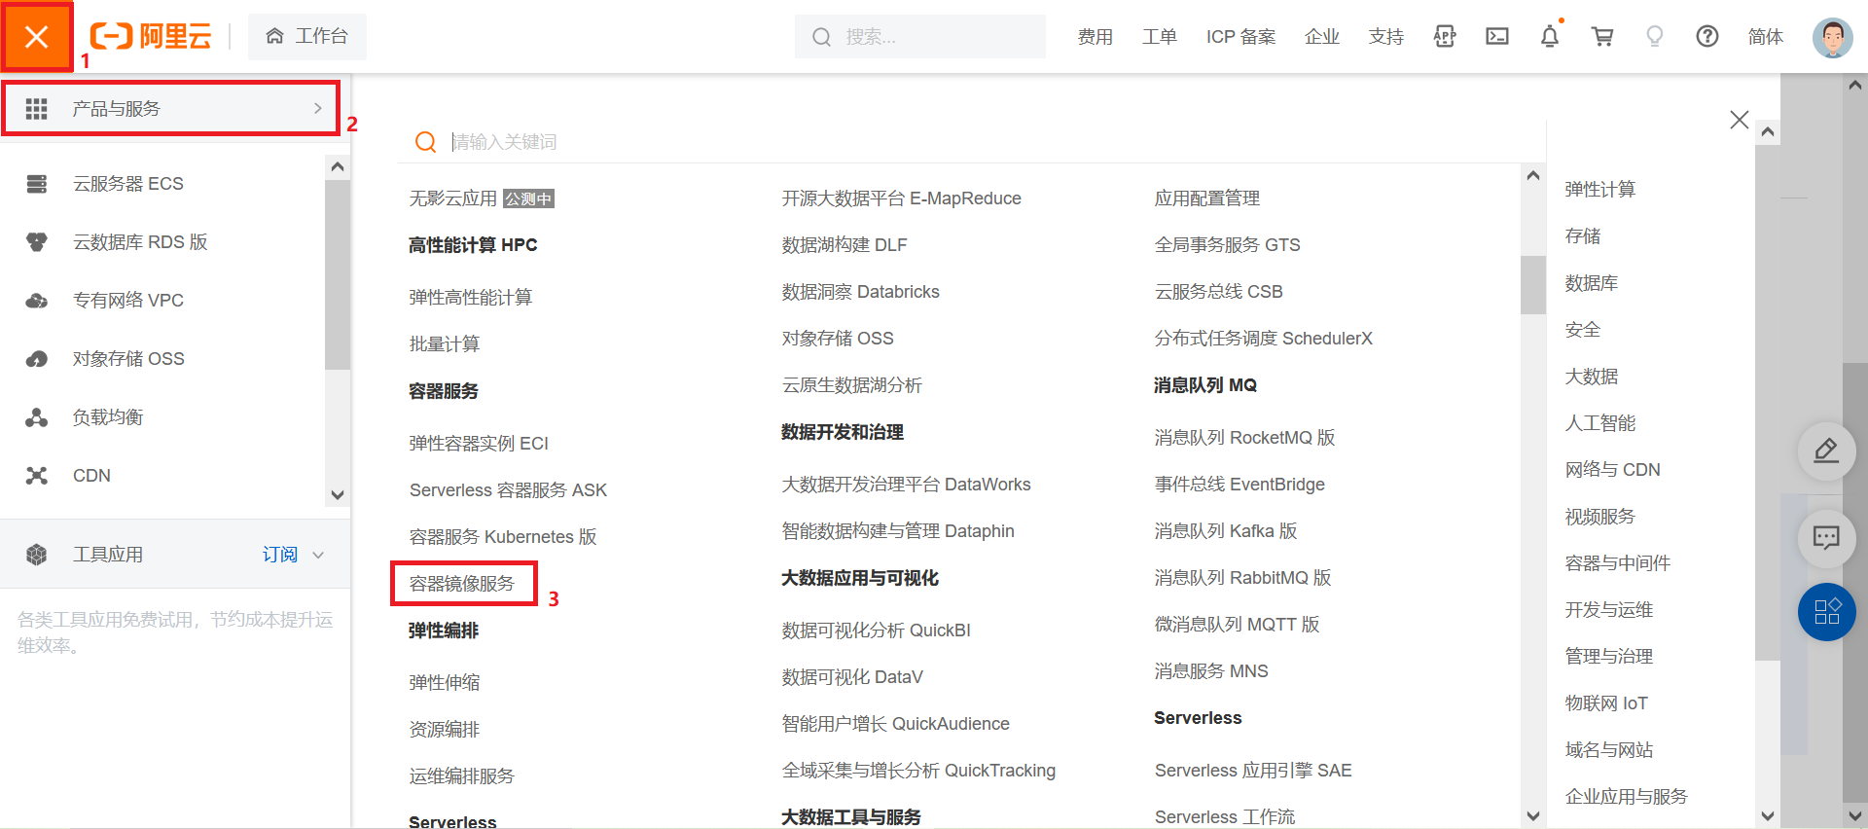The width and height of the screenshot is (1868, 829).
Task: Launch Cloud Shell terminal icon
Action: point(1497,36)
